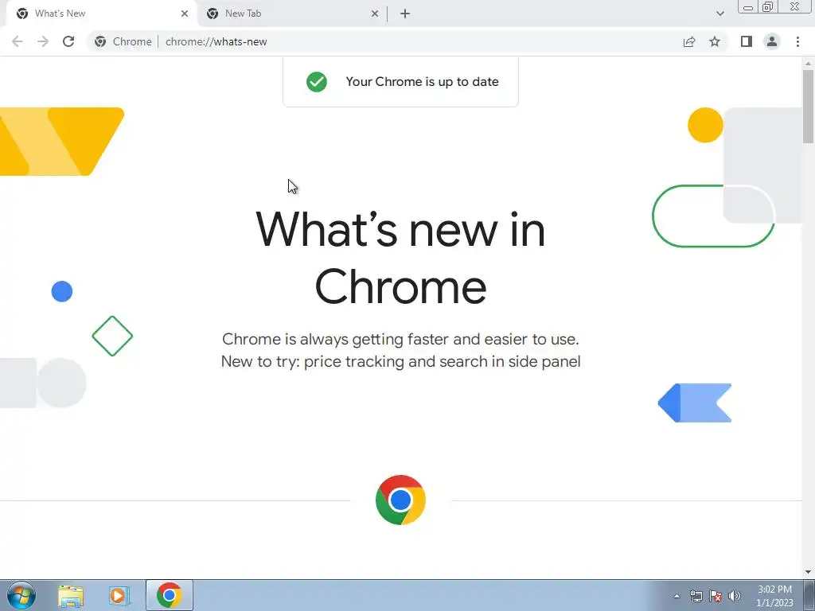Open the Chrome three-dot menu
Viewport: 815px width, 611px height.
tap(797, 41)
